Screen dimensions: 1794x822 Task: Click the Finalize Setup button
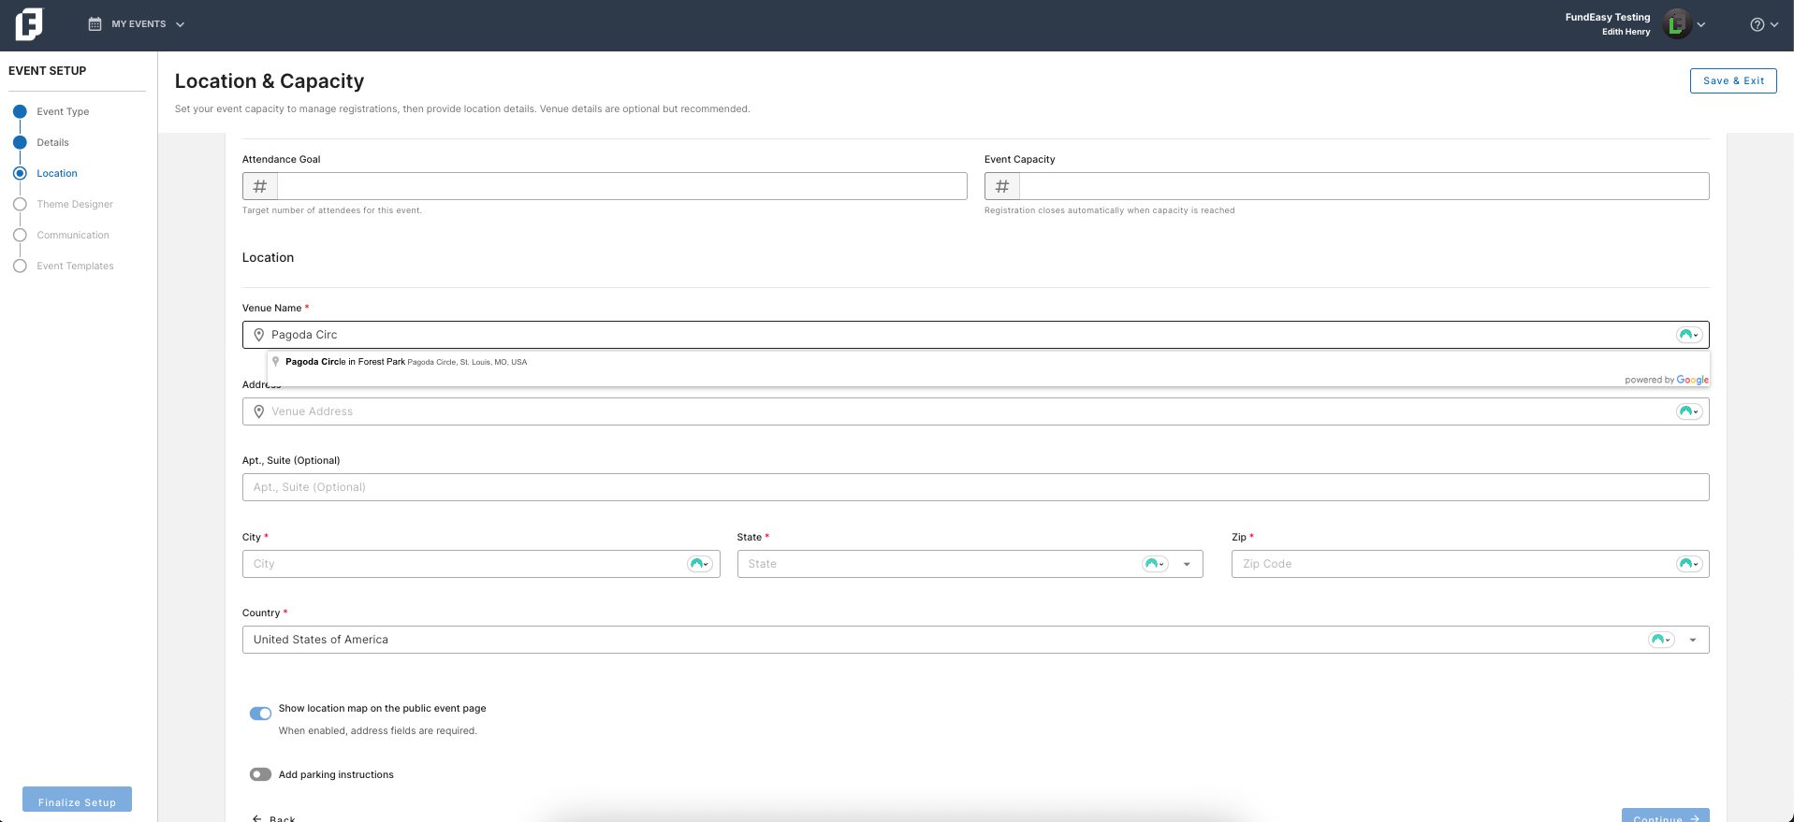click(77, 801)
